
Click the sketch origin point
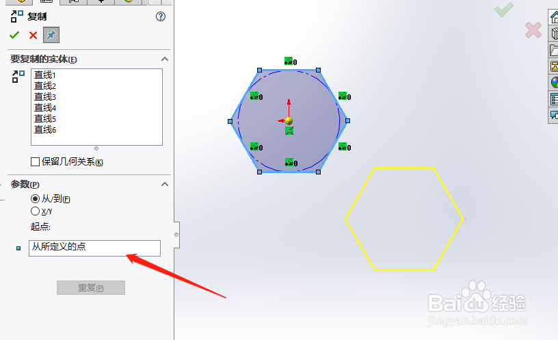pyautogui.click(x=289, y=121)
